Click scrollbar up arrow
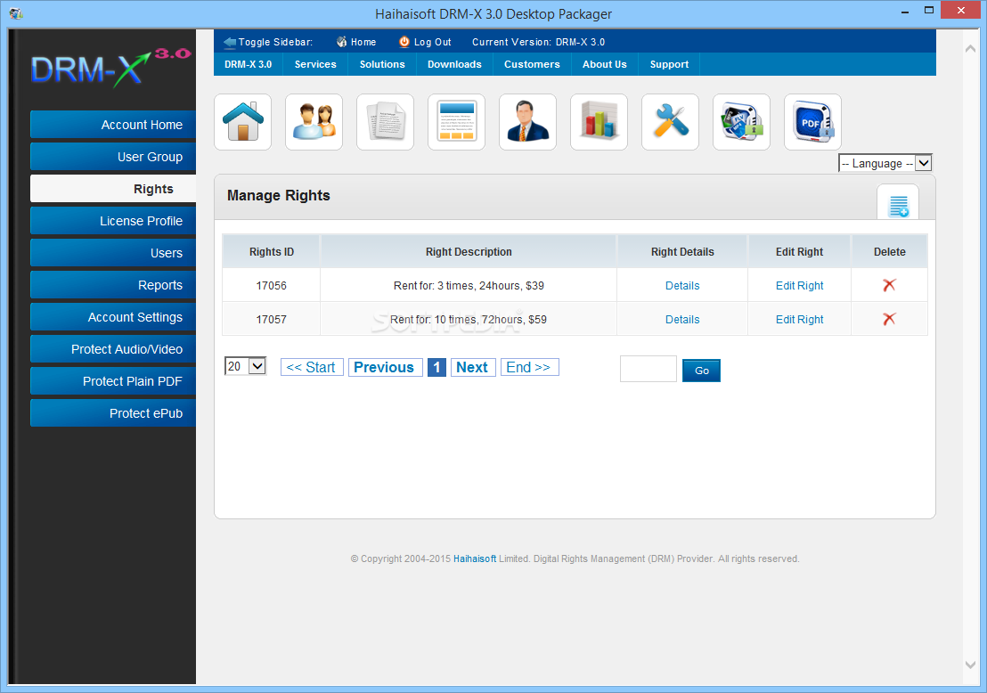Viewport: 987px width, 693px height. 971,48
